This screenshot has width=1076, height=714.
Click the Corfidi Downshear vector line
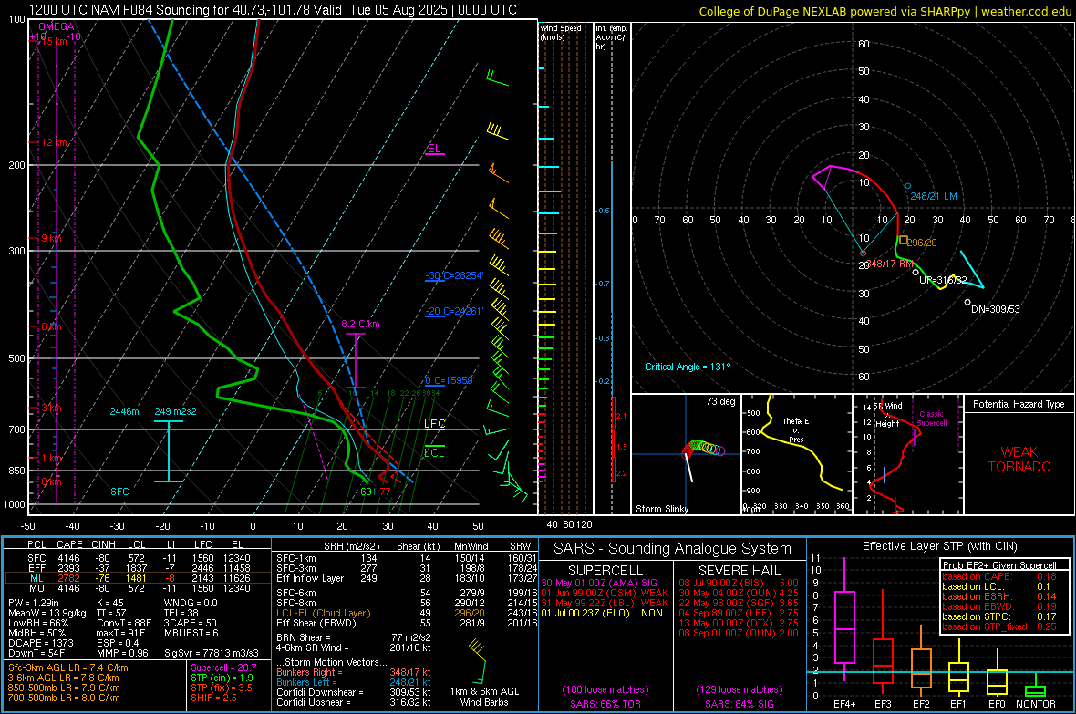tap(354, 692)
